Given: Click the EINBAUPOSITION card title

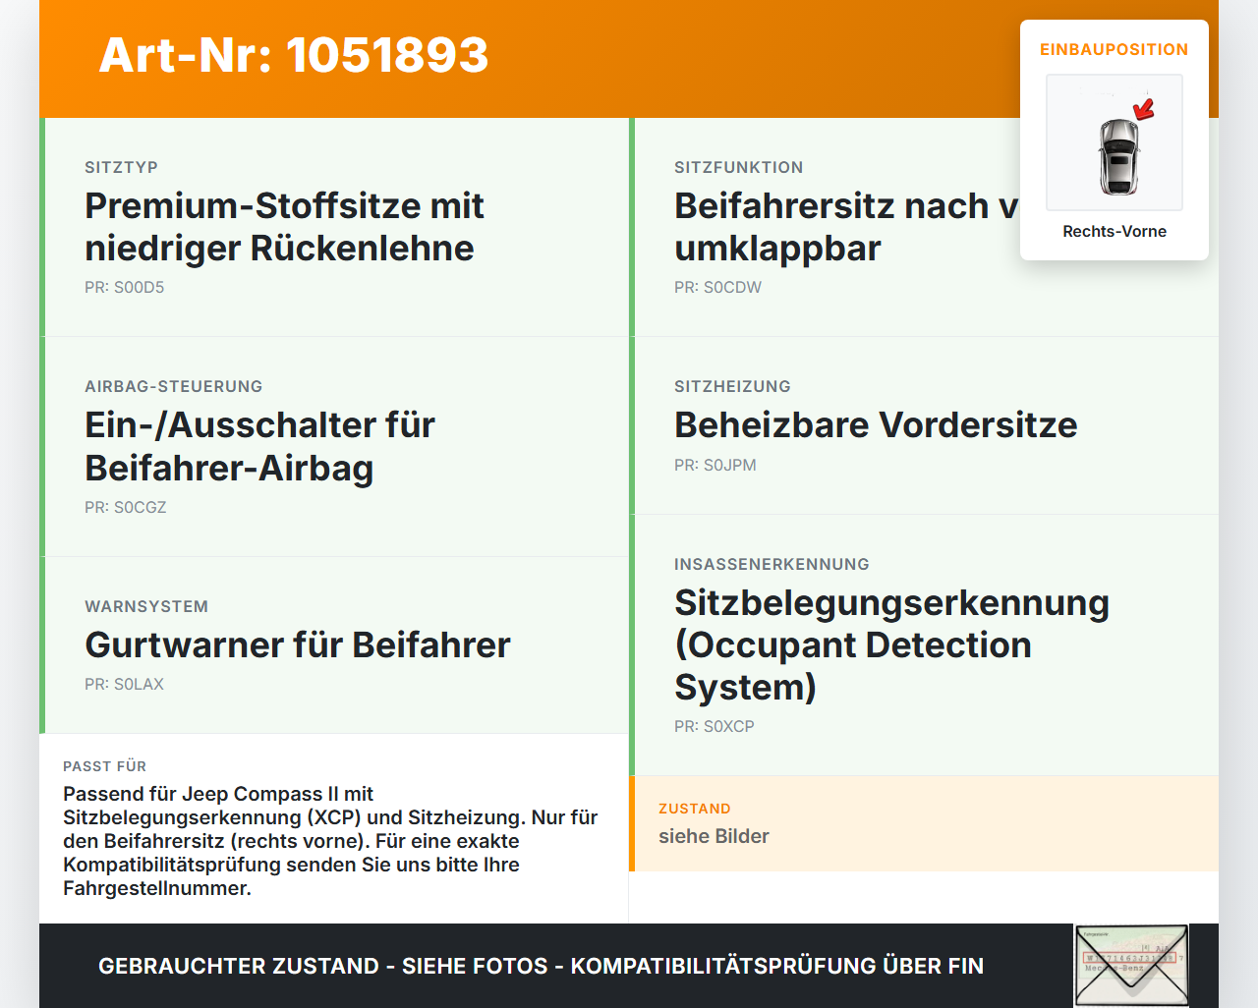Looking at the screenshot, I should coord(1115,50).
